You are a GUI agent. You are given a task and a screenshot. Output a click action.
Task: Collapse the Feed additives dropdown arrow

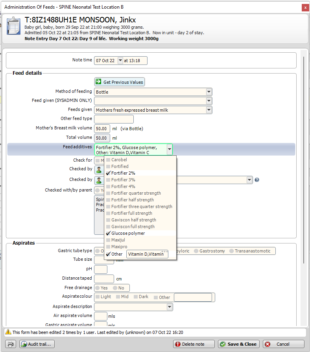pos(170,149)
